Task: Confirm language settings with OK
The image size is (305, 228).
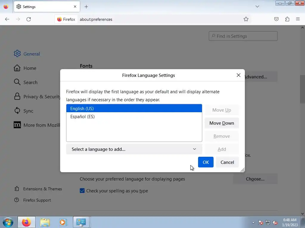Action: 206,162
